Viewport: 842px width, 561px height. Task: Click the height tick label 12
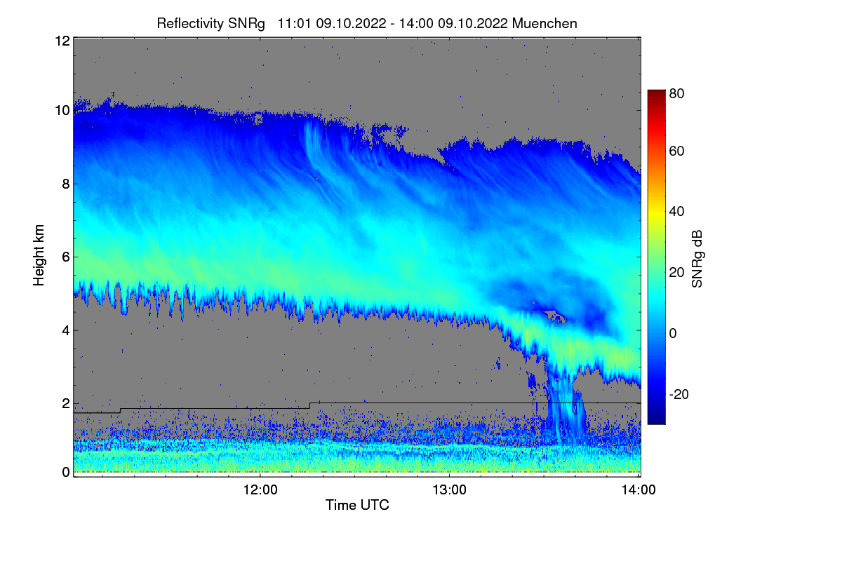[62, 41]
